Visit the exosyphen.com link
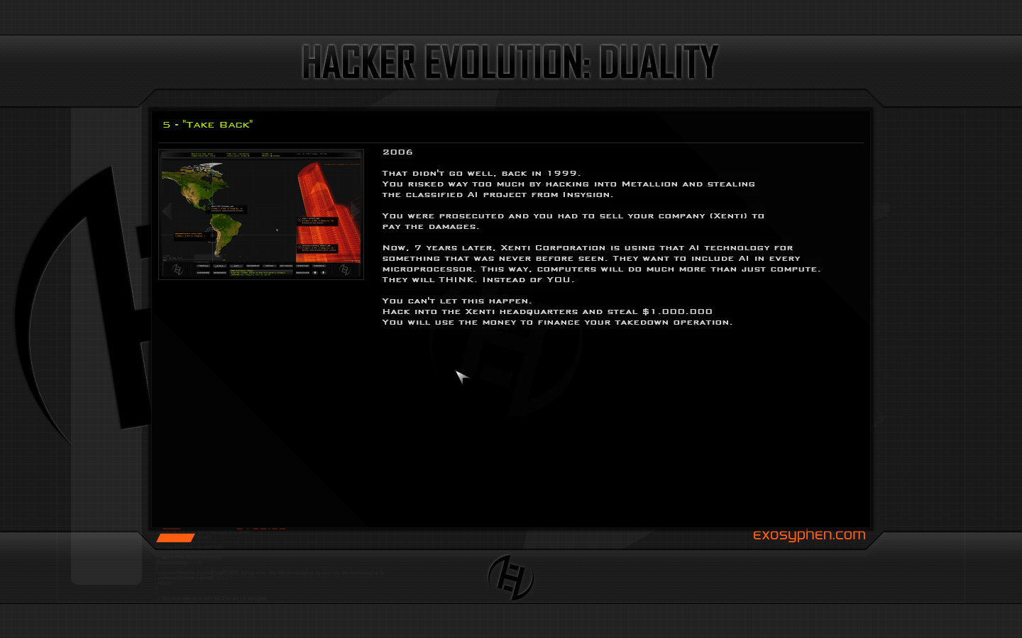The height and width of the screenshot is (638, 1022). [x=809, y=535]
